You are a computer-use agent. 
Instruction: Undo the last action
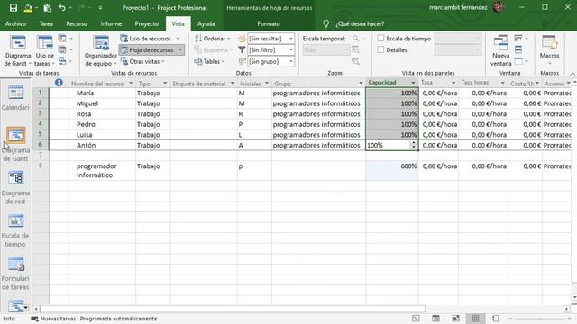[62, 8]
